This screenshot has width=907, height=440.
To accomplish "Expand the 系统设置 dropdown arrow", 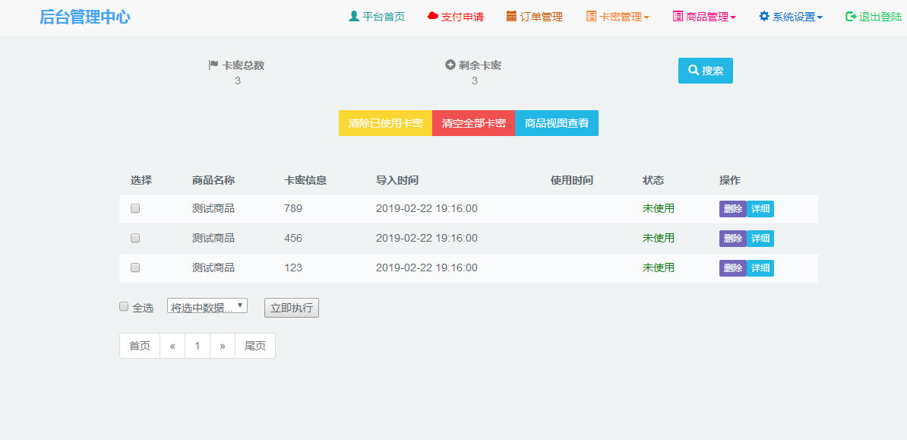I will (821, 16).
